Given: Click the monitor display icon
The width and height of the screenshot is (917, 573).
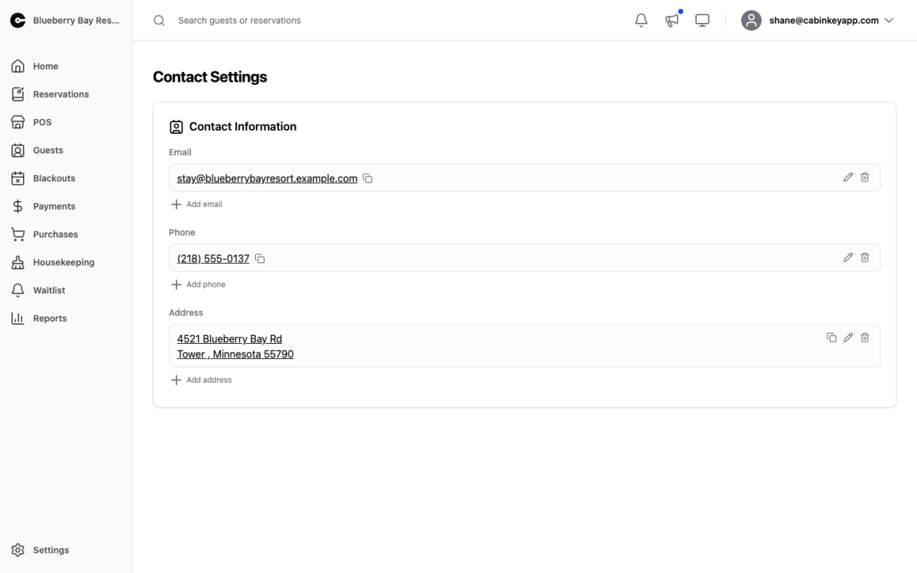Looking at the screenshot, I should (x=702, y=21).
